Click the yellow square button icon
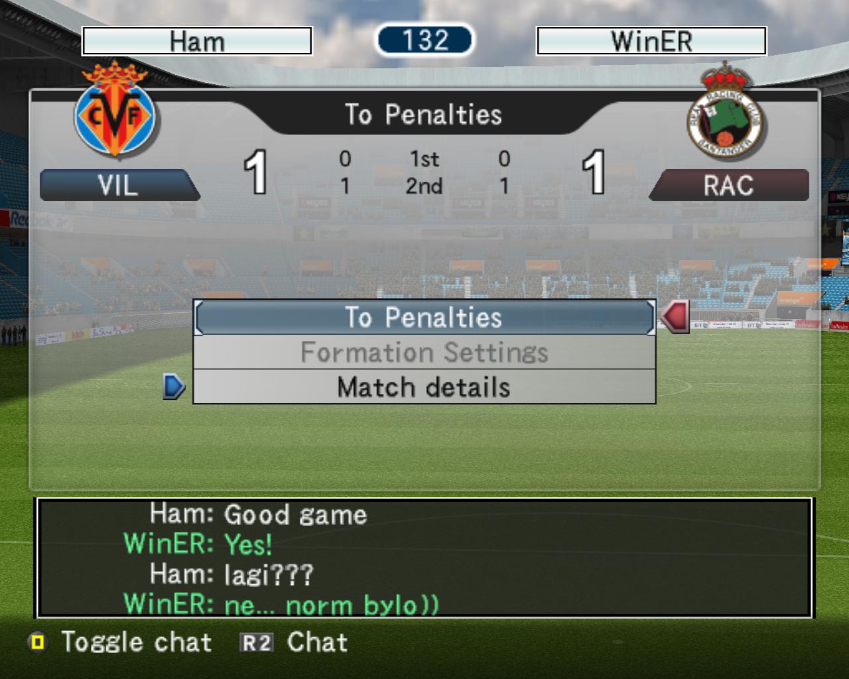The image size is (849, 679). click(38, 642)
